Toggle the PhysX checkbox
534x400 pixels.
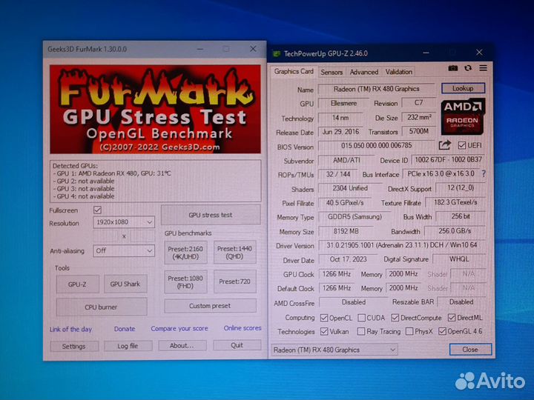coord(409,331)
